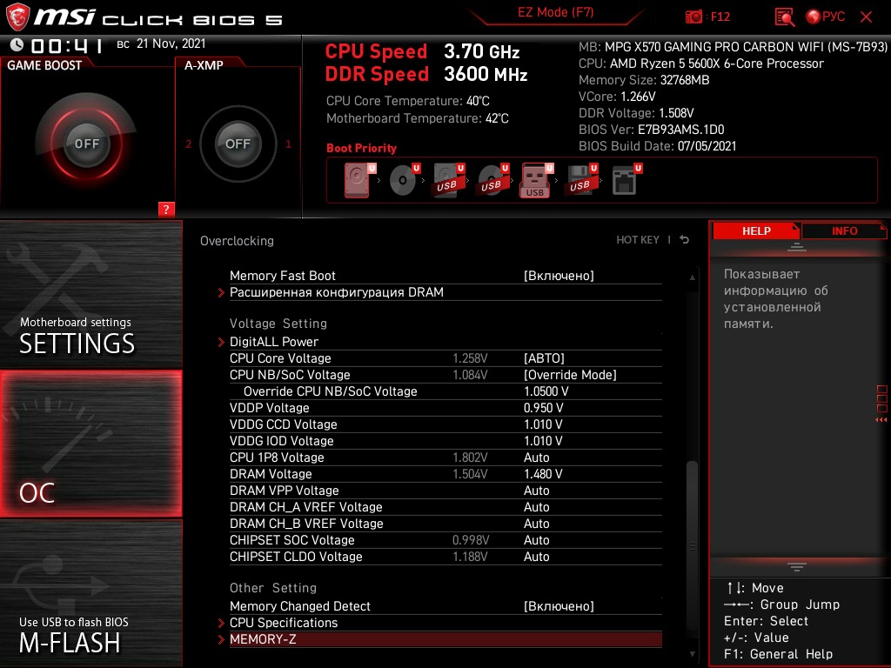The width and height of the screenshot is (891, 668).
Task: Click the Boot Priority label
Action: [x=361, y=148]
